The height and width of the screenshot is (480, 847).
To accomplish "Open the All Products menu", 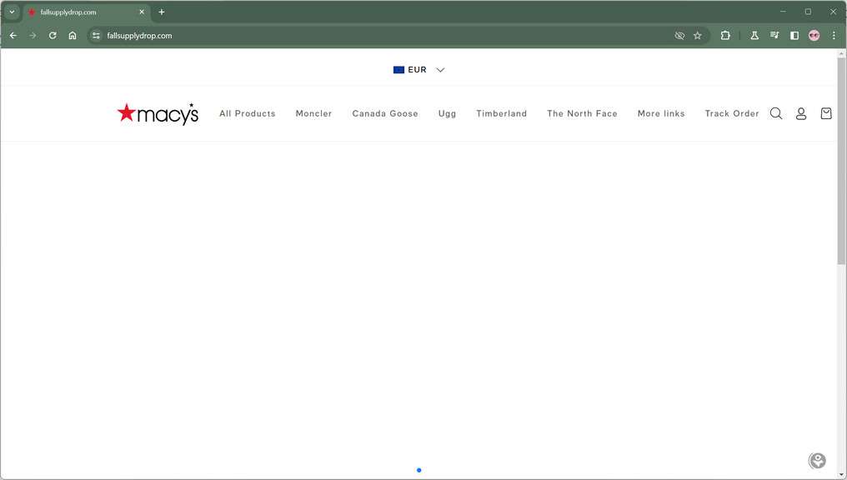I will [x=248, y=113].
